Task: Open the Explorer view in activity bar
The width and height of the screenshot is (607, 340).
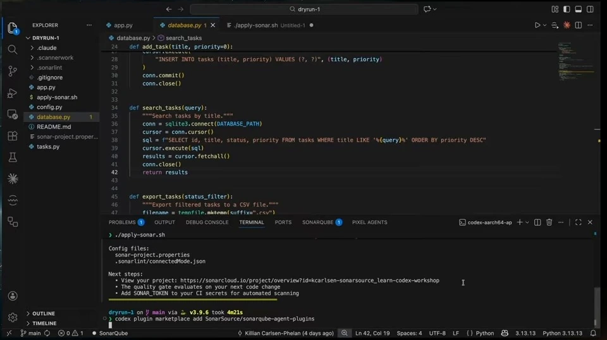Action: pyautogui.click(x=13, y=28)
